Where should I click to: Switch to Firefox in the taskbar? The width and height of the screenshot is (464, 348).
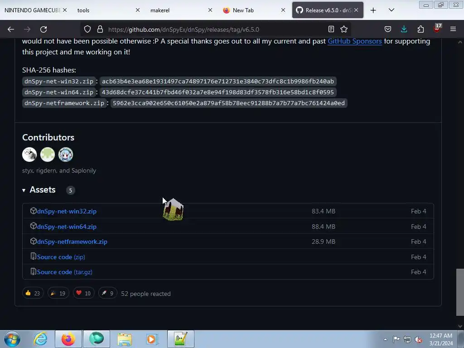tap(68, 339)
